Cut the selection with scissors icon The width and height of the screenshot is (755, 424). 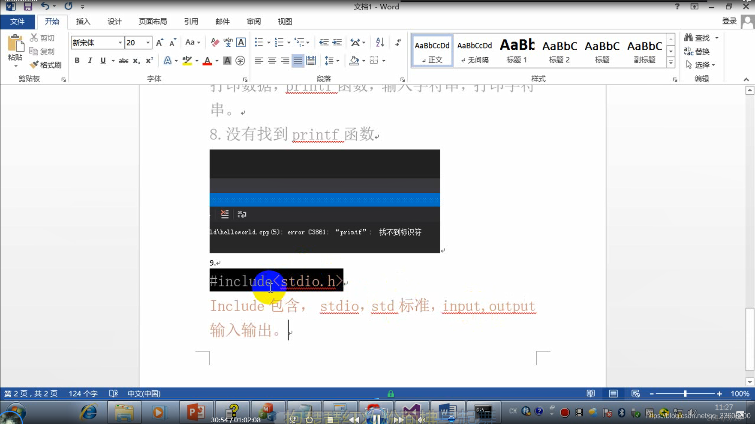click(42, 38)
